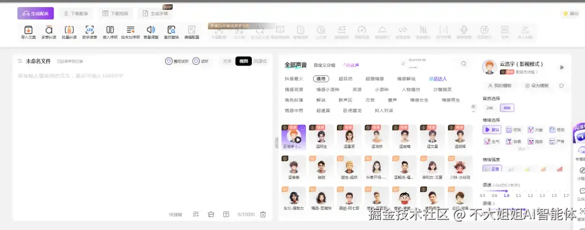Select the 云浩宇 voice thumbnail
Image resolution: width=585 pixels, height=230 pixels.
pyautogui.click(x=294, y=137)
